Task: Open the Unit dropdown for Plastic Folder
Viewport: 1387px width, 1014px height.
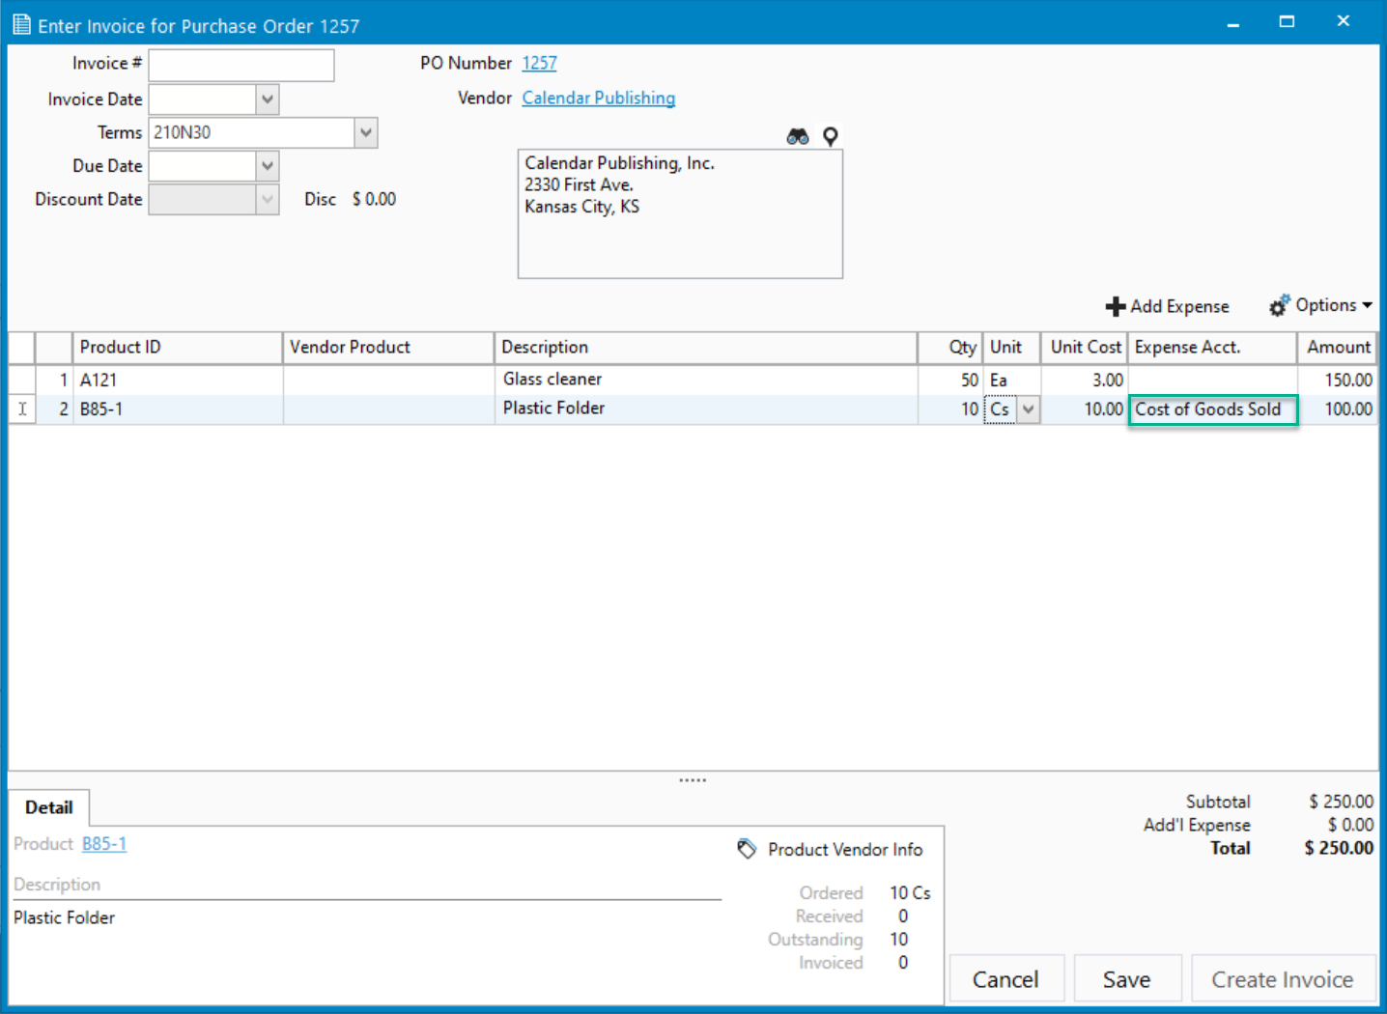Action: coord(1028,409)
